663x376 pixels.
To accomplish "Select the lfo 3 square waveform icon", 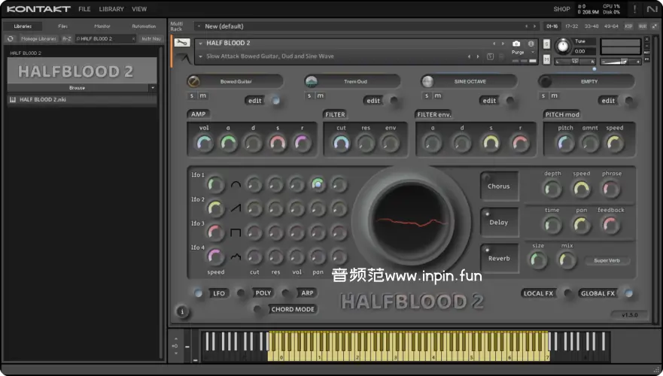I will point(236,232).
